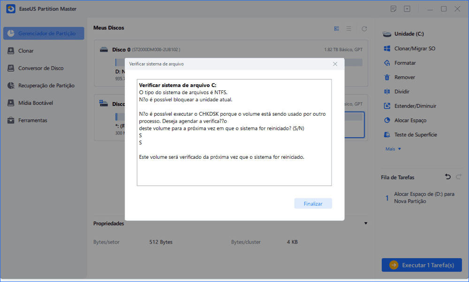Click the Disco 0 drive icon
This screenshot has width=469, height=282.
tap(104, 50)
